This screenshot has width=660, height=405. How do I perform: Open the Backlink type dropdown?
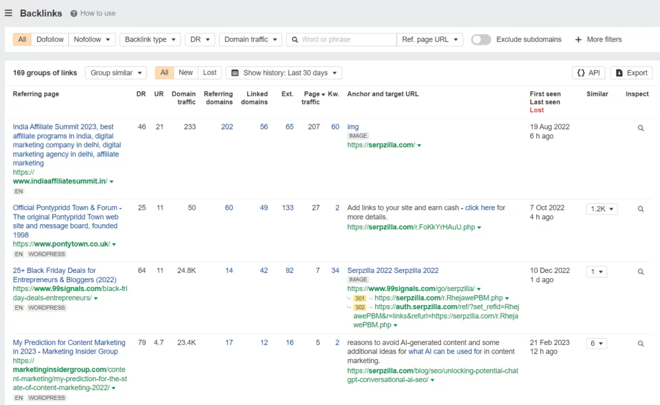pyautogui.click(x=150, y=39)
